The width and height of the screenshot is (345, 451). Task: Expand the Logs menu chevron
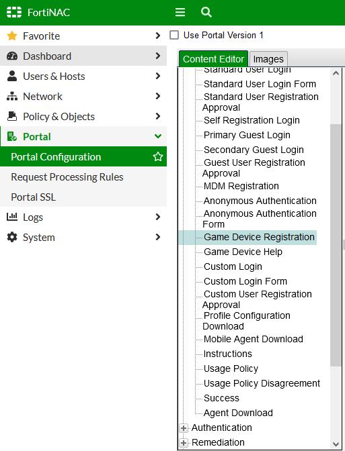[157, 217]
